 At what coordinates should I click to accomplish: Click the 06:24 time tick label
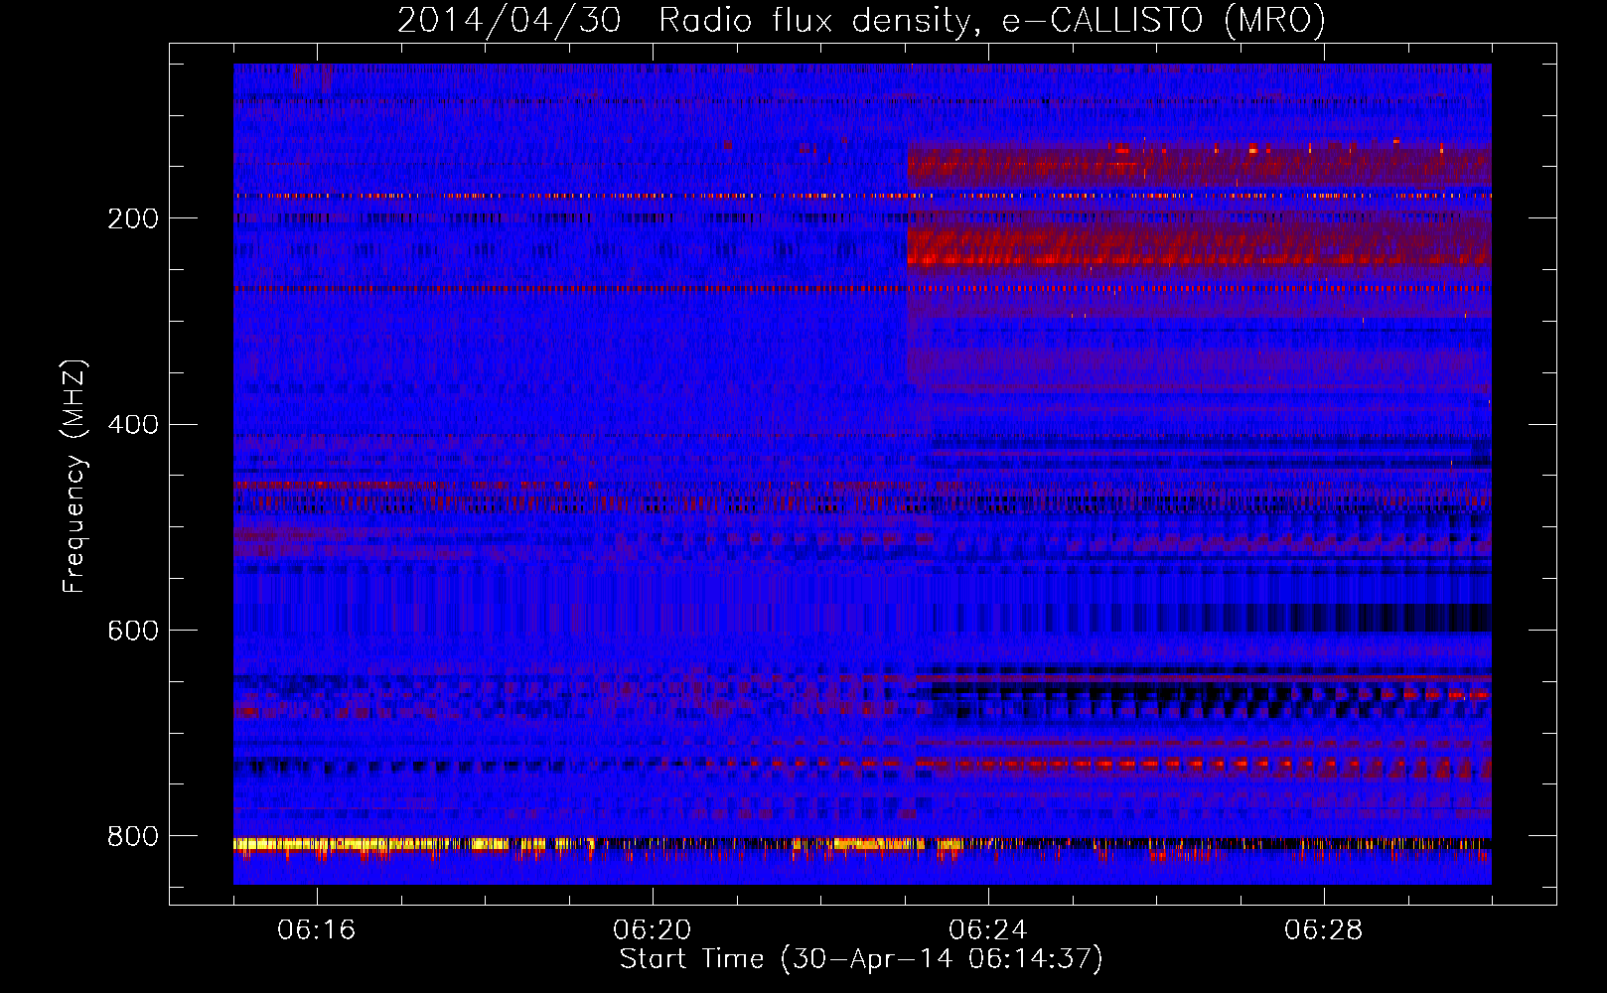point(988,930)
